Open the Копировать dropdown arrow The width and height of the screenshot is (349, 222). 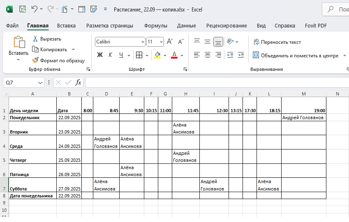73,50
